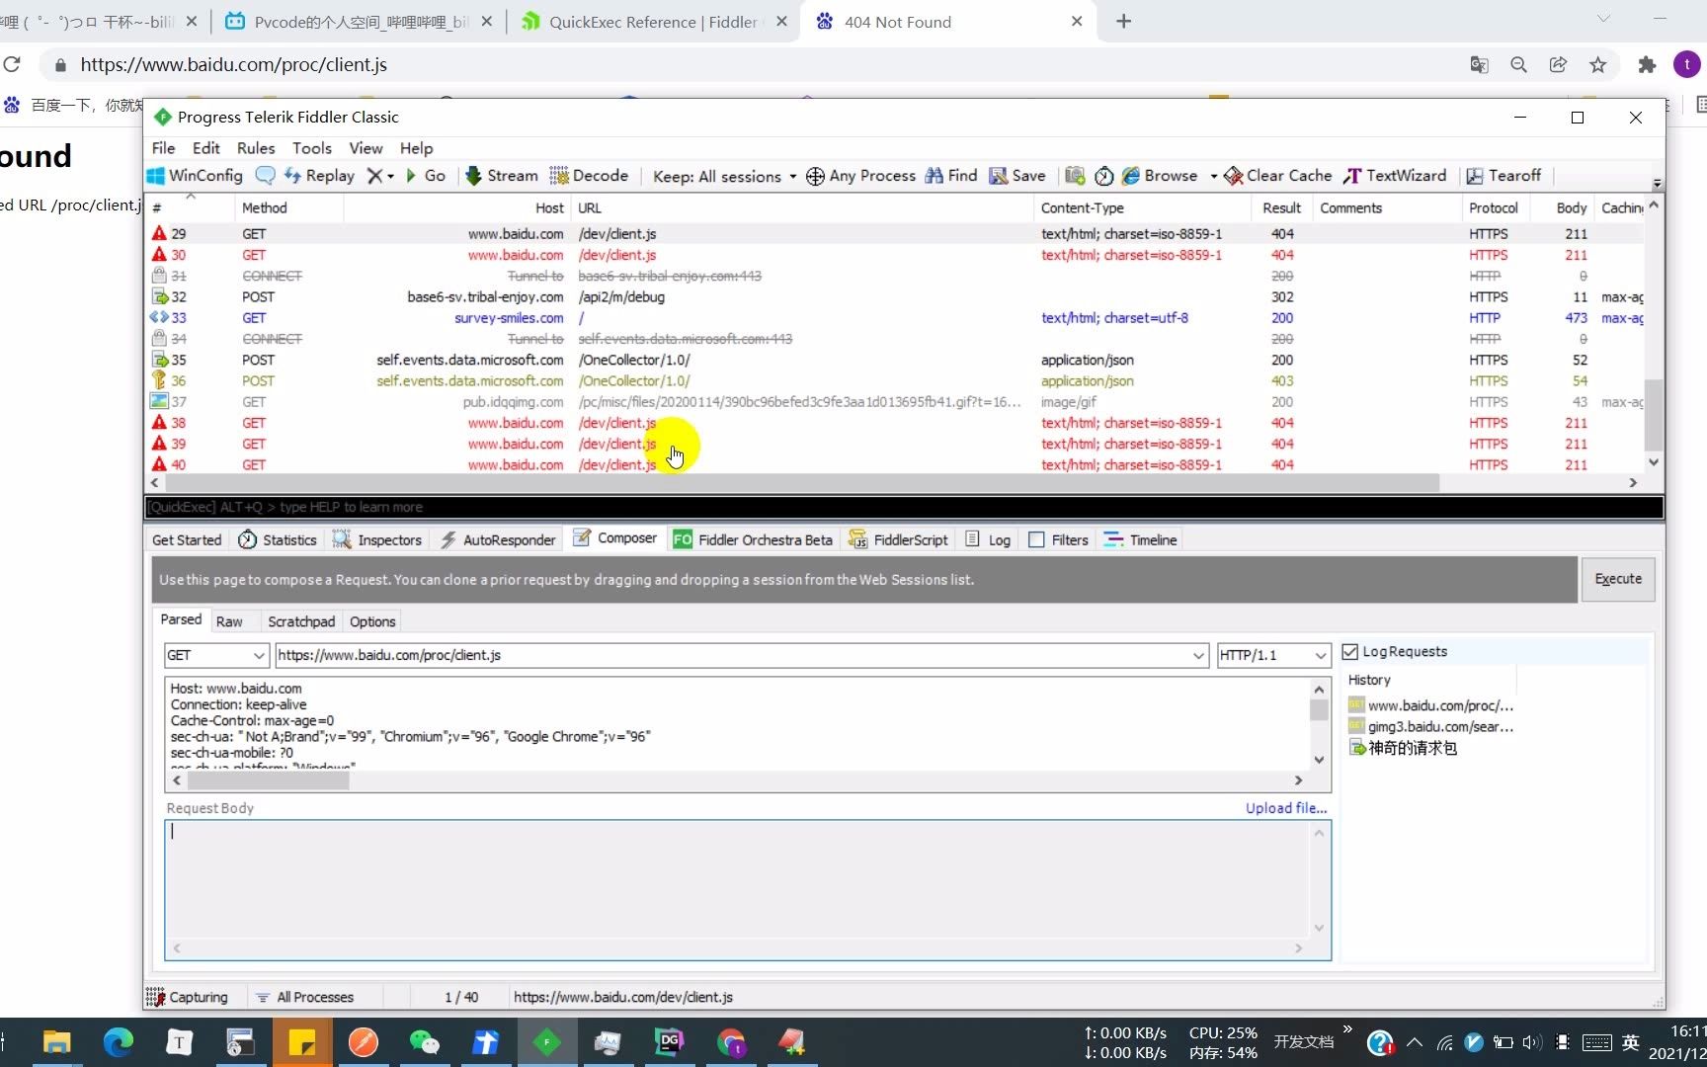Image resolution: width=1707 pixels, height=1067 pixels.
Task: Select the Raw composer sub-tab
Action: tap(229, 621)
